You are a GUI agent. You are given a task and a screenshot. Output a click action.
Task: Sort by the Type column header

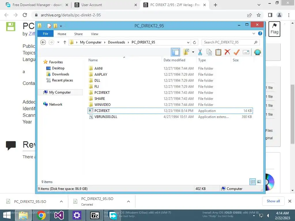point(202,60)
